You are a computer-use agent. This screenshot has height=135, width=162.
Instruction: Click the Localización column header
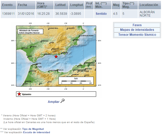[x=150, y=5]
